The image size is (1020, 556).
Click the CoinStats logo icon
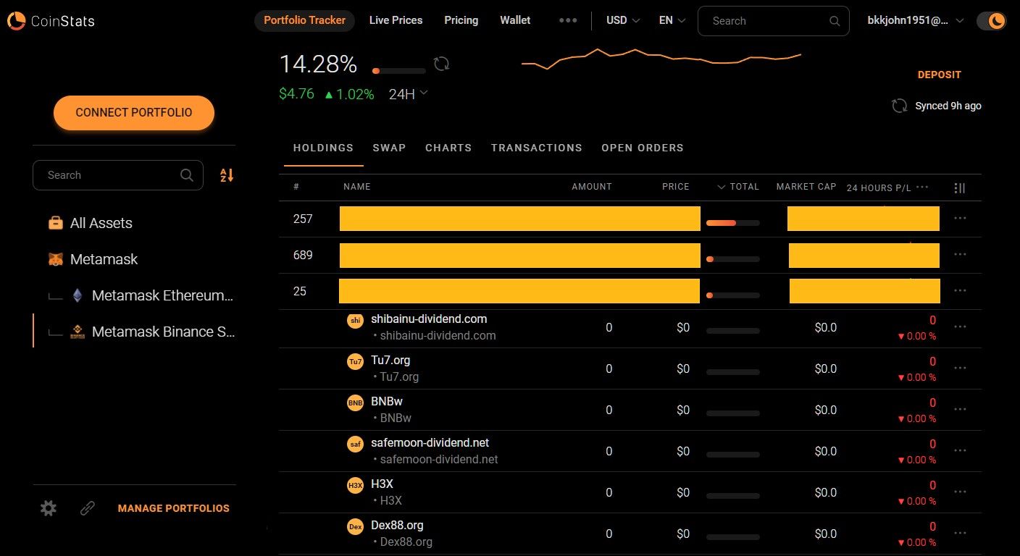pos(16,21)
